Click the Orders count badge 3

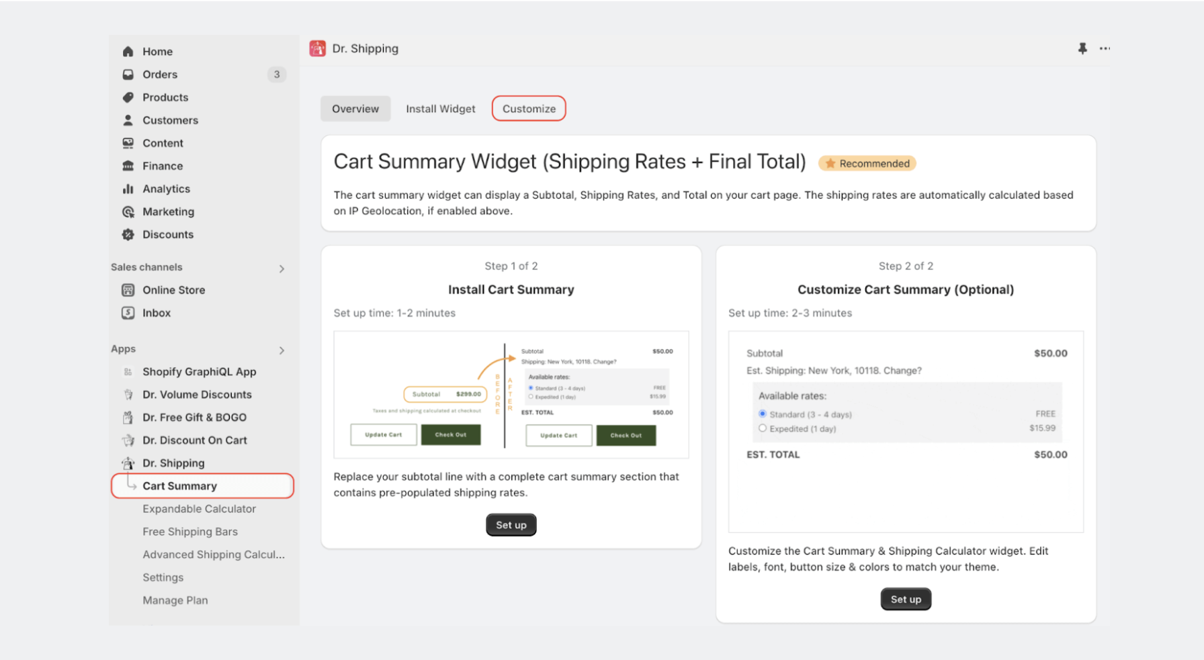tap(276, 75)
